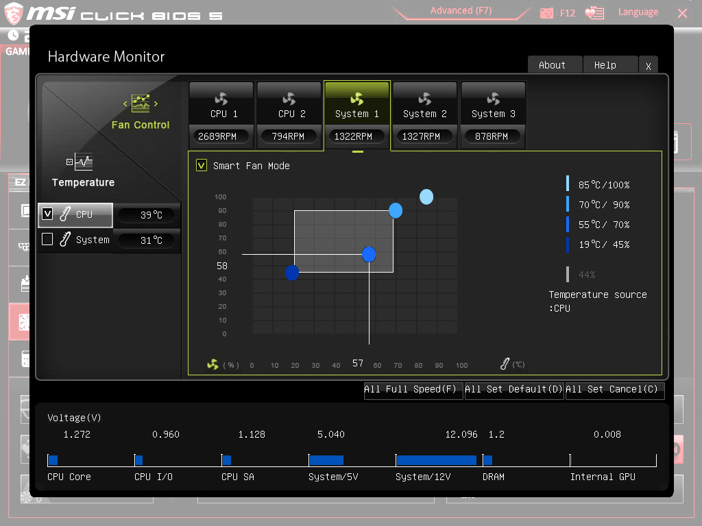Select the System 2 fan tab
Image resolution: width=702 pixels, height=526 pixels.
point(425,115)
